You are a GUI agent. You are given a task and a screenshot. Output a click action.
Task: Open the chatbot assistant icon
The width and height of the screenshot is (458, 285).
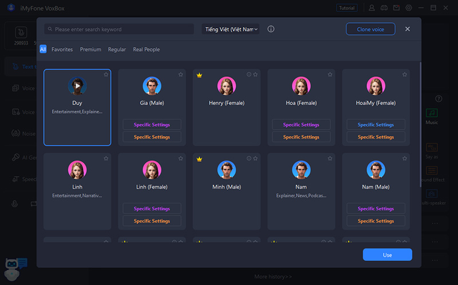point(15,268)
